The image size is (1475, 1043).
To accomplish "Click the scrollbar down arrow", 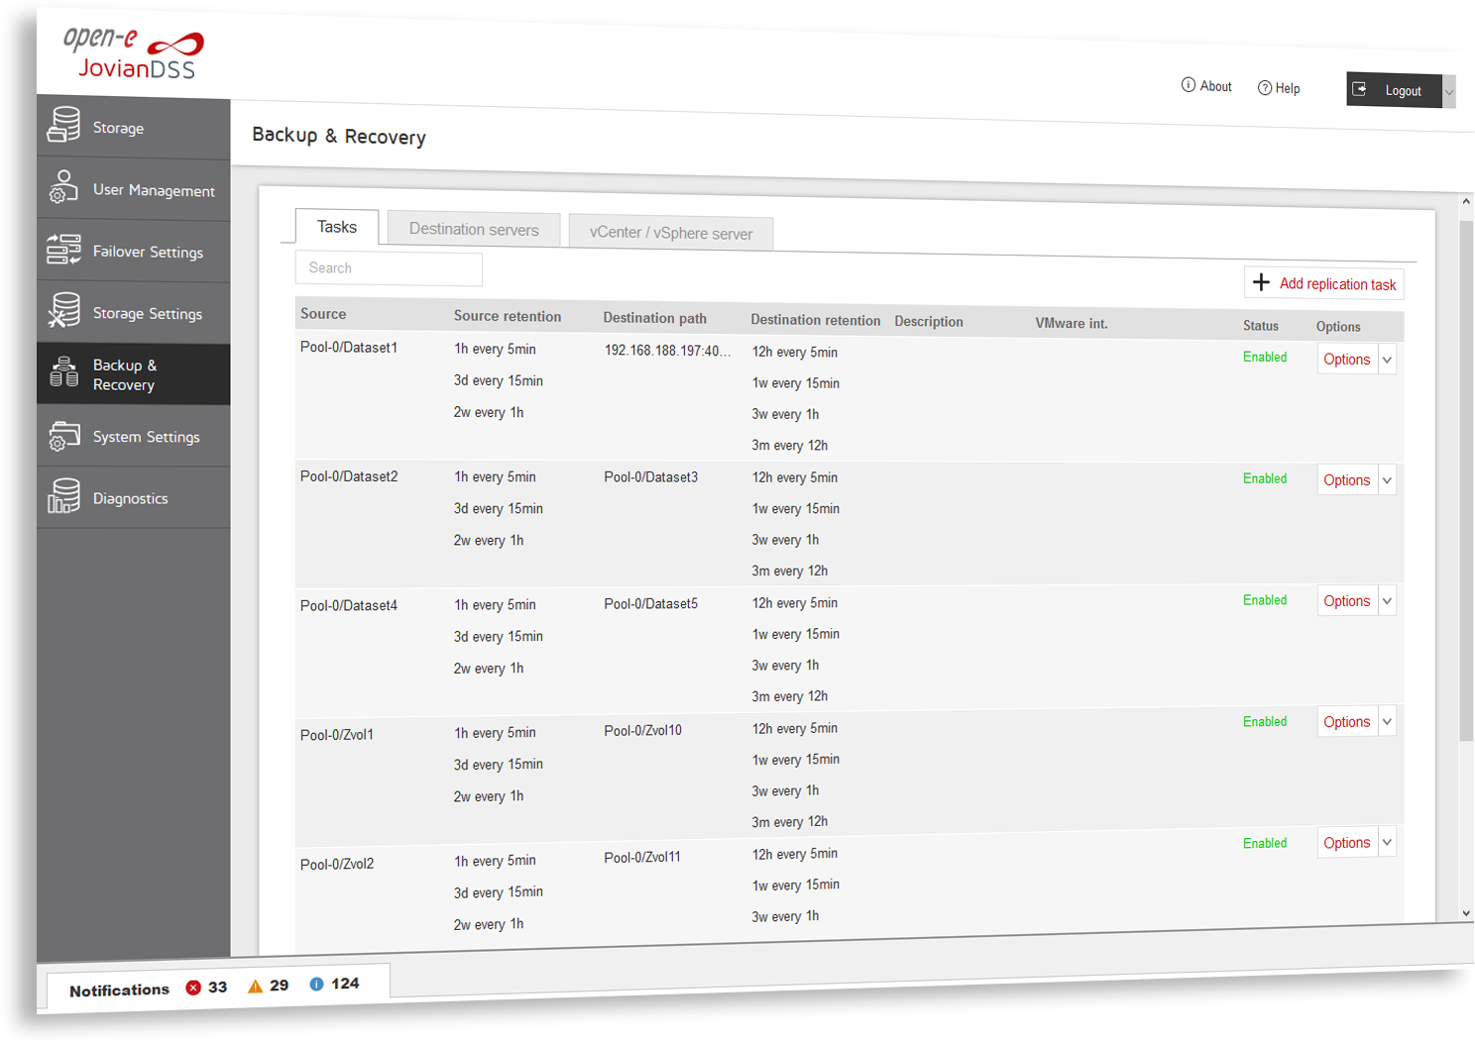I will [1466, 913].
